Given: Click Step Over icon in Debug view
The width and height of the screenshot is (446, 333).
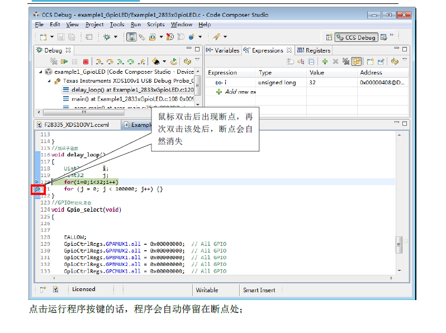Looking at the screenshot, I should pyautogui.click(x=110, y=61).
